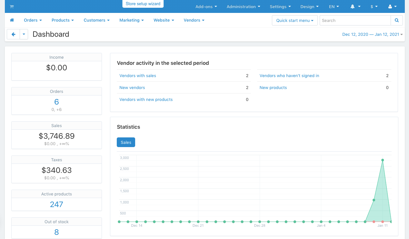Screen dimensions: 409x239
Task: Select the Sales statistics tab
Action: pyautogui.click(x=126, y=142)
